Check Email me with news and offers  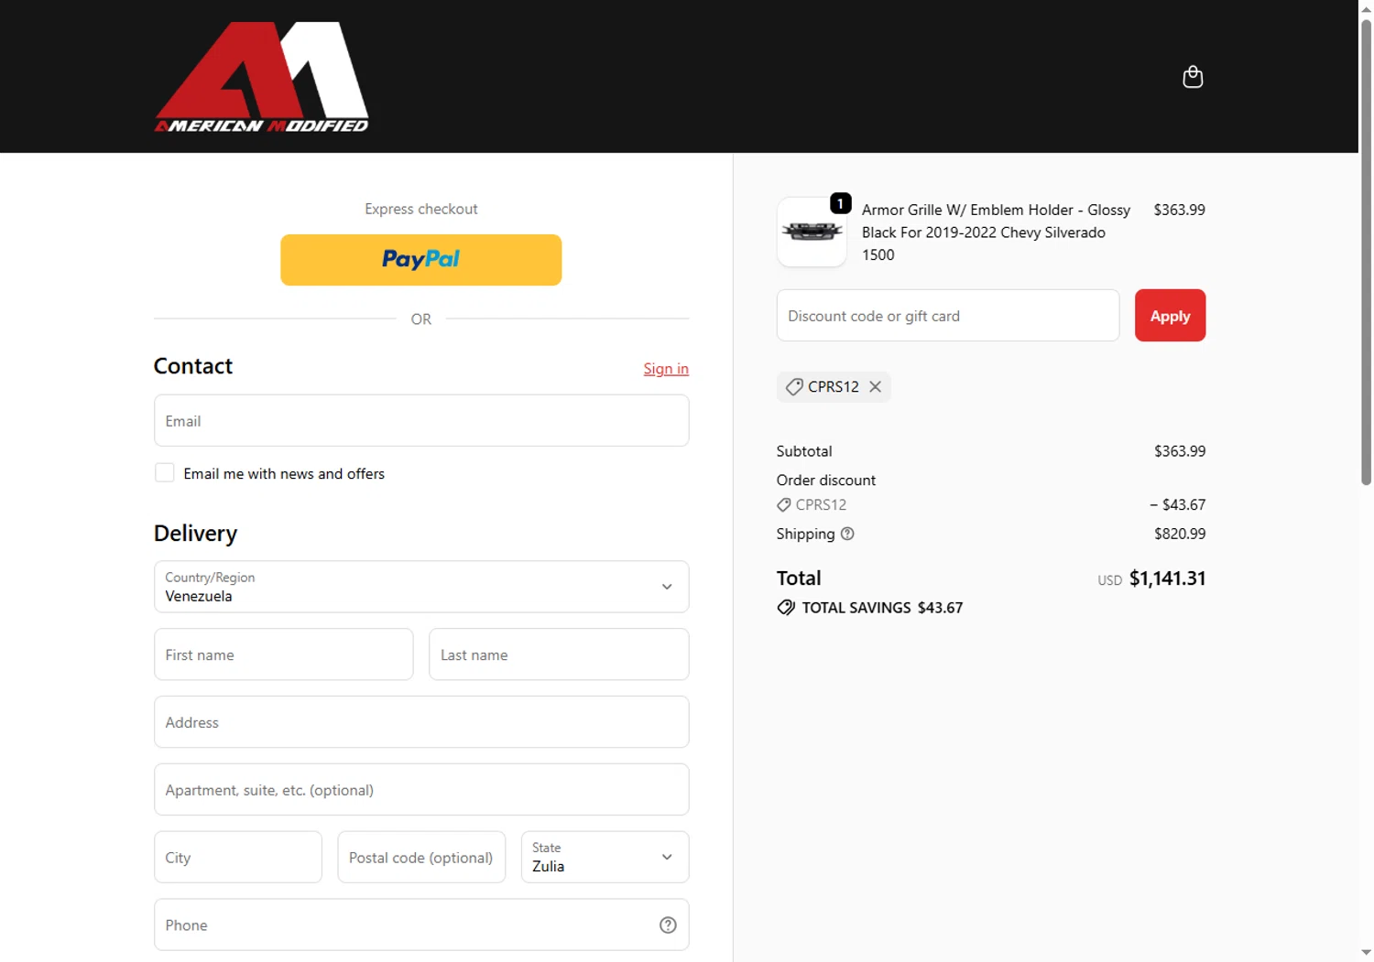165,473
